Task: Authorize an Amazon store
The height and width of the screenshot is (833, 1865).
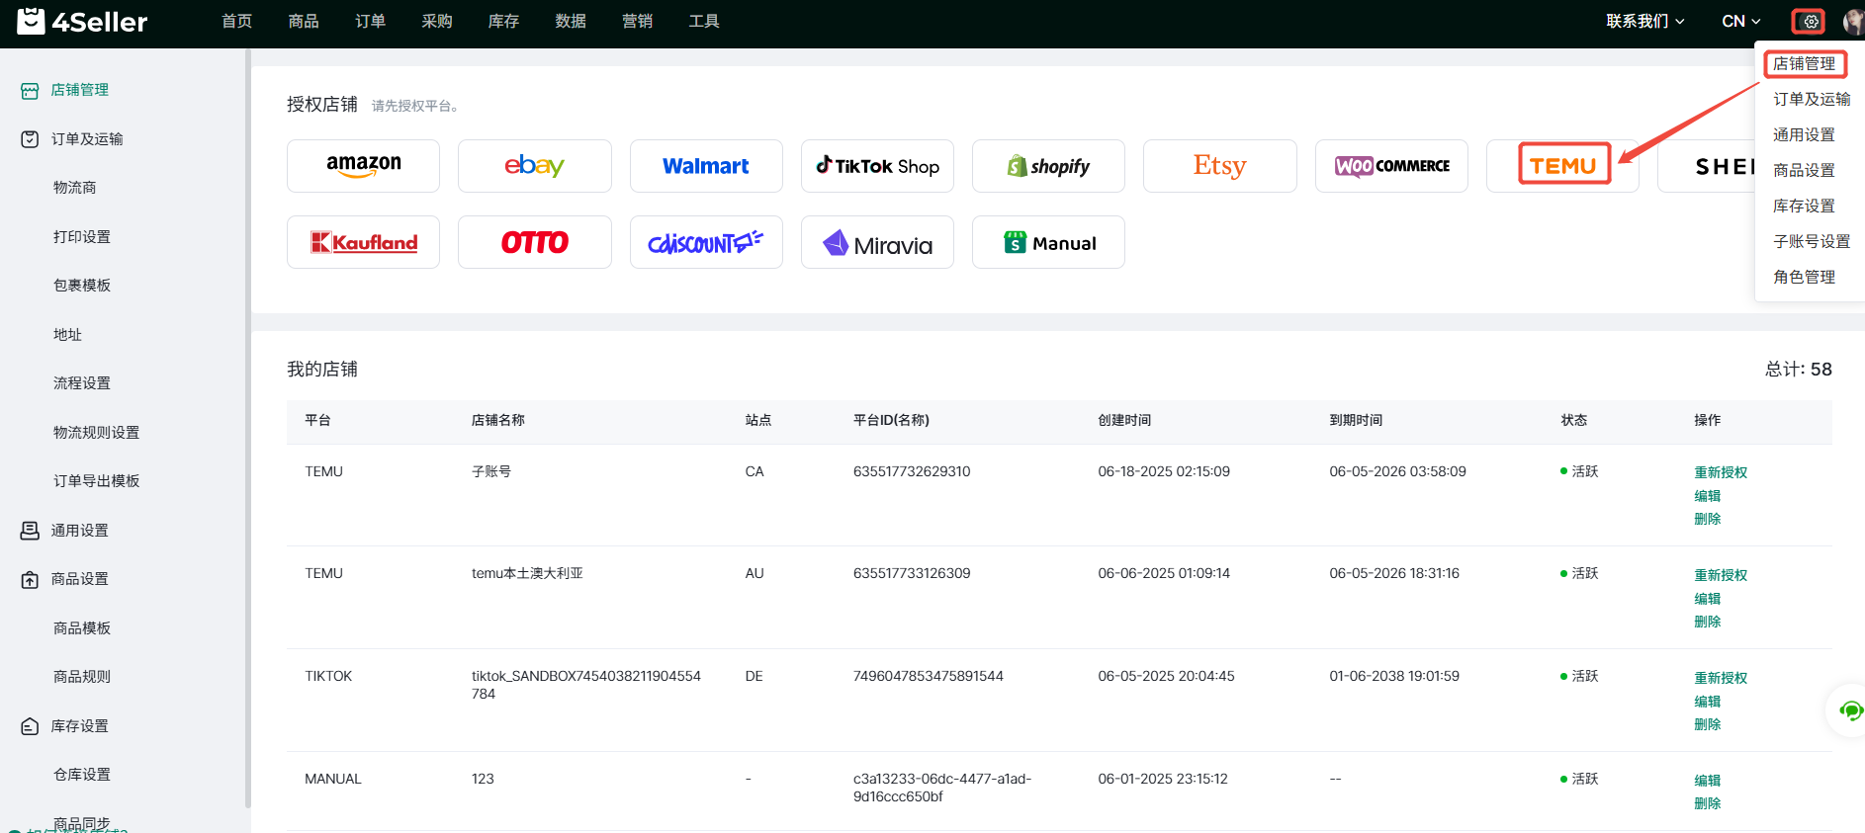Action: 363,166
